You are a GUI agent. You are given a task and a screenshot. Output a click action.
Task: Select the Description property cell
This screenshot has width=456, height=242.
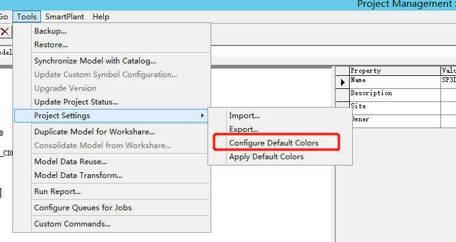[x=395, y=95]
